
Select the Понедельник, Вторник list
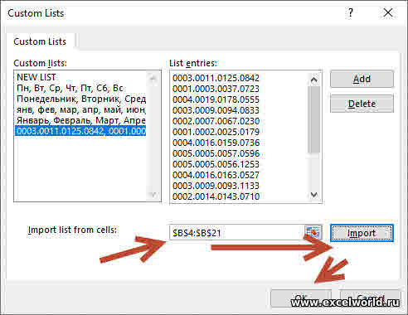click(x=80, y=99)
